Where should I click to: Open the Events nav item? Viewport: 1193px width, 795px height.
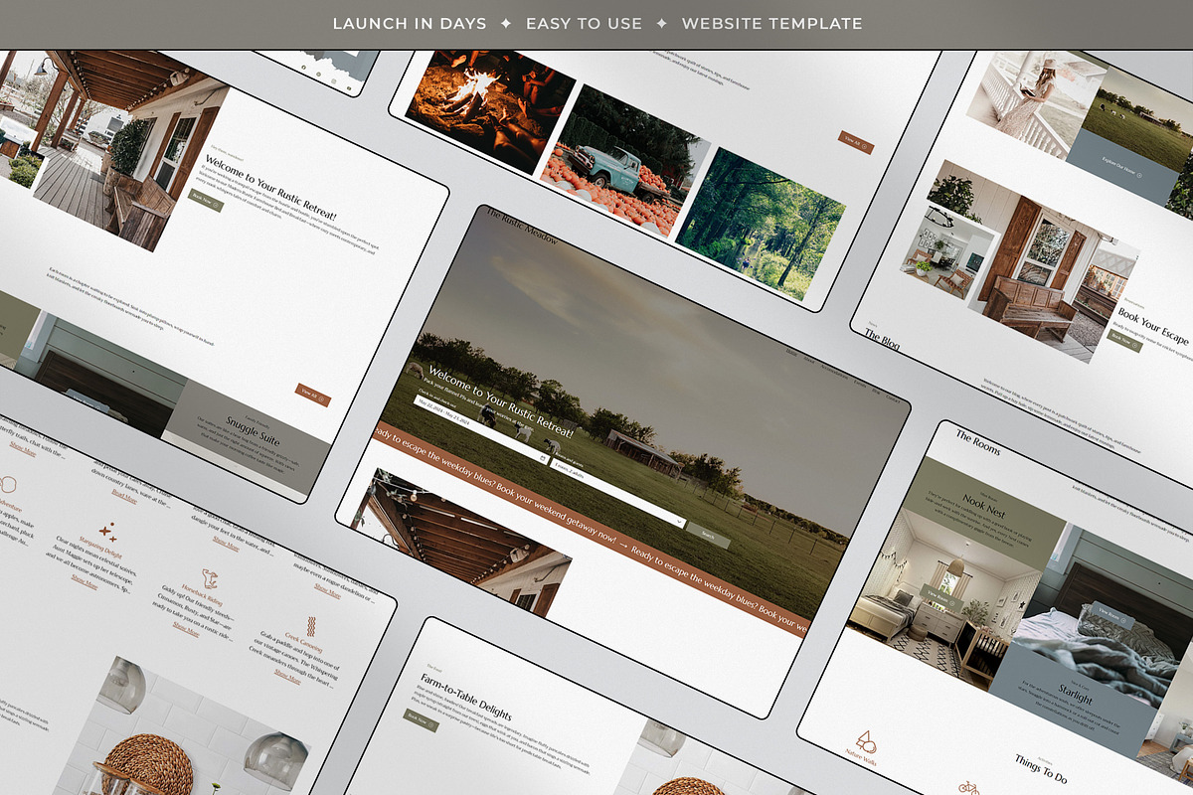860,383
